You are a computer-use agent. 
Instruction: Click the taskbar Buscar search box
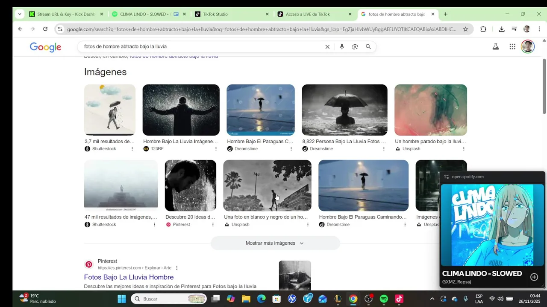[169, 299]
